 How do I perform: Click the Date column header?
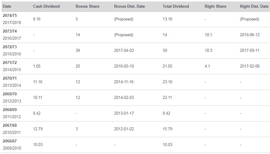7,7
